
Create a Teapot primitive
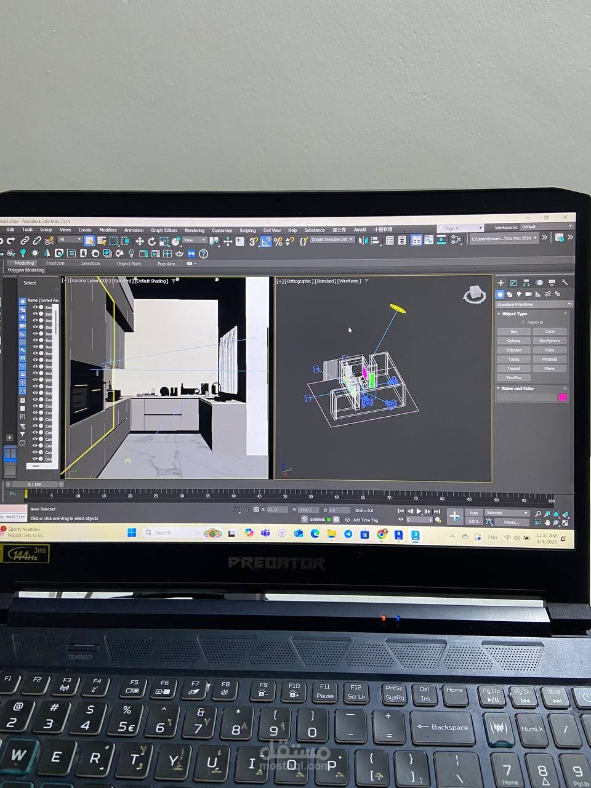pos(514,368)
